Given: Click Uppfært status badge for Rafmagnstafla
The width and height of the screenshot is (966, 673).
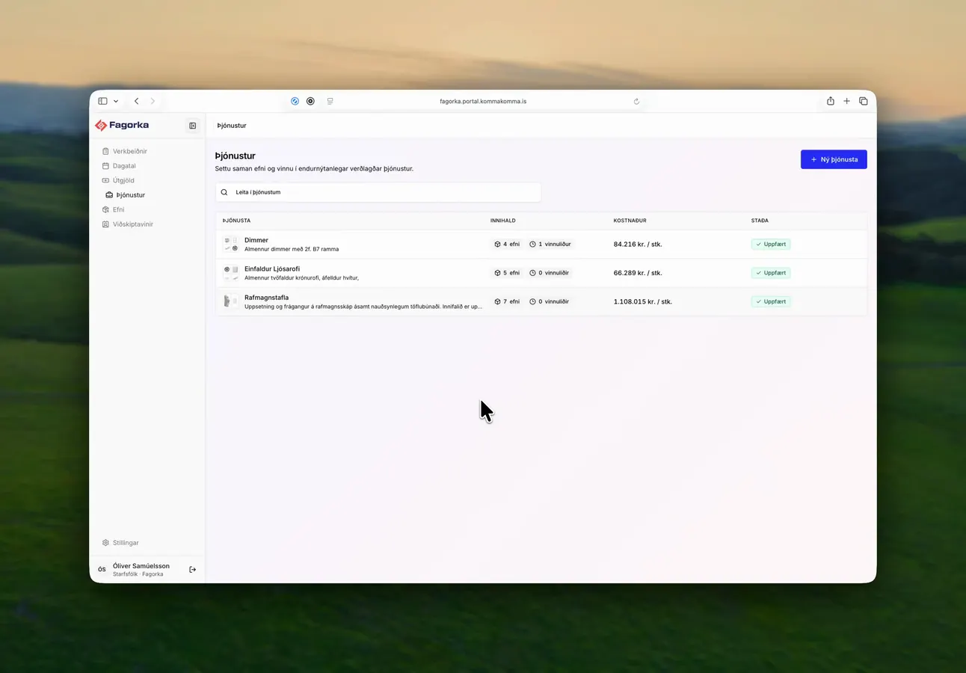Looking at the screenshot, I should [x=771, y=301].
